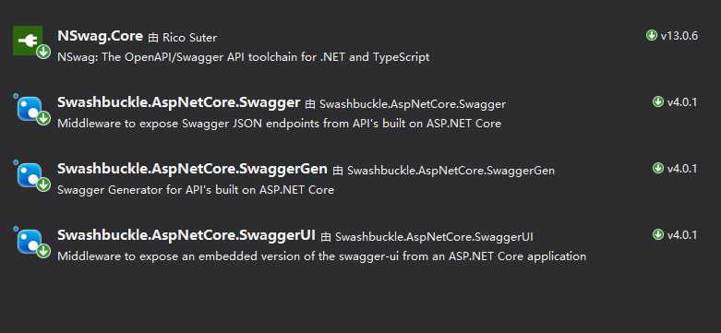
Task: Click the Middleware Swagger JSON endpoints description
Action: [x=279, y=124]
